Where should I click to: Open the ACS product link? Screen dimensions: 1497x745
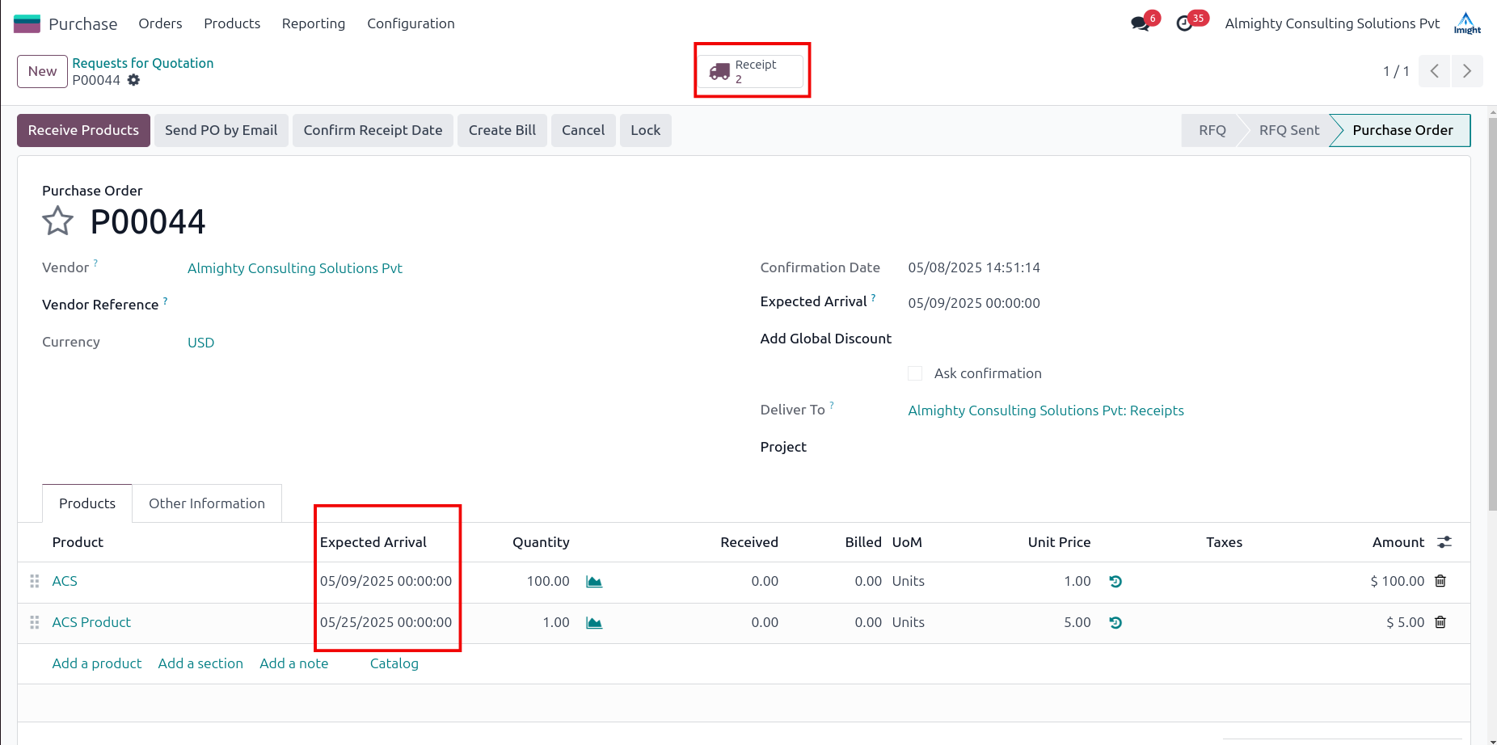[x=65, y=581]
